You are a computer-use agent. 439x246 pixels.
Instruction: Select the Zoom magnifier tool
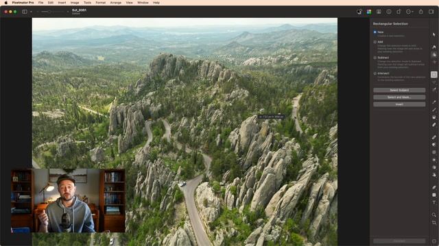[434, 215]
